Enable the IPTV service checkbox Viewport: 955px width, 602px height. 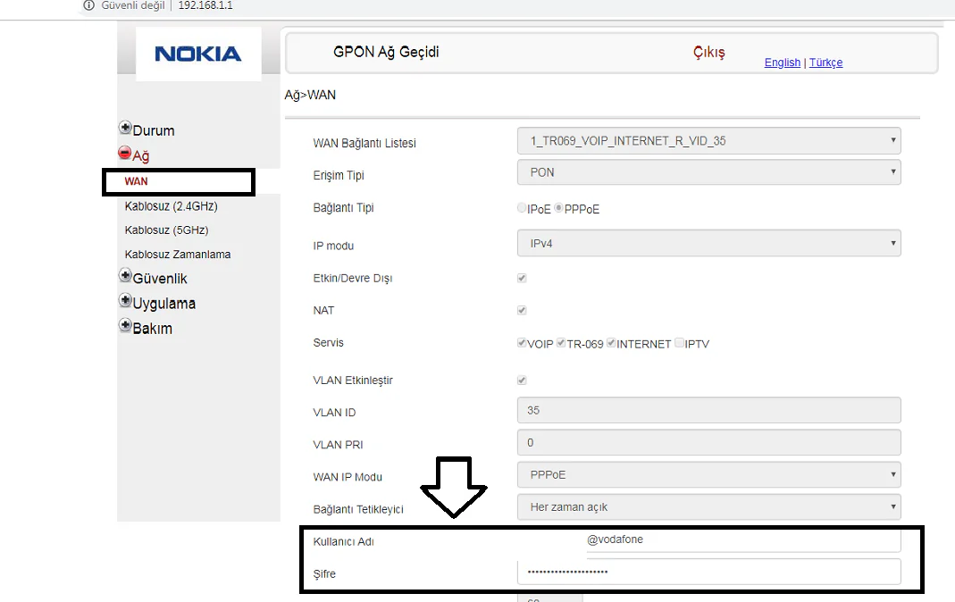[681, 343]
